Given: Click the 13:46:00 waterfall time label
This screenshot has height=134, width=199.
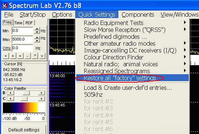Looking at the screenshot, I should pyautogui.click(x=57, y=76).
